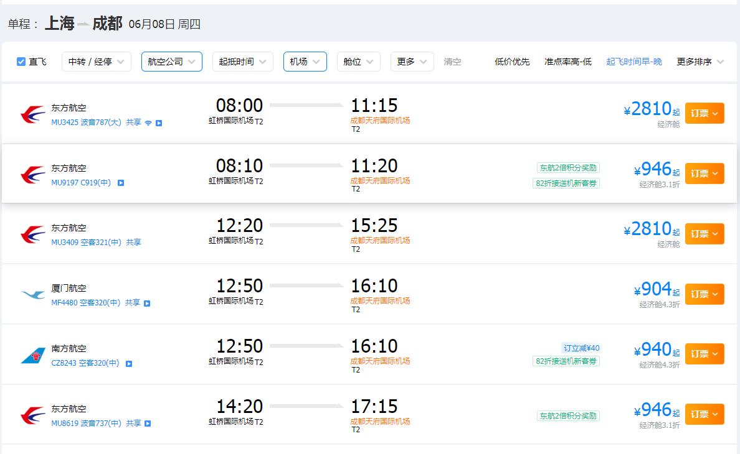
Task: Click the 成都 destination city in the header
Action: (x=107, y=23)
